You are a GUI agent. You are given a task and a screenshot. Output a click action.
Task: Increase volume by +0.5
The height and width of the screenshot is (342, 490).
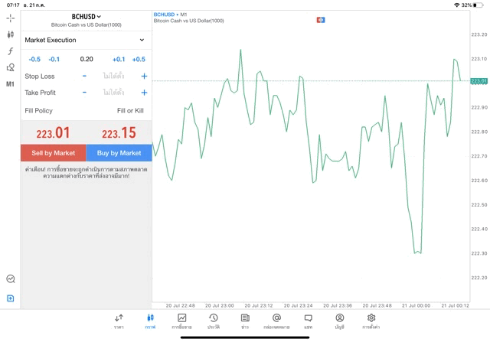tap(139, 59)
